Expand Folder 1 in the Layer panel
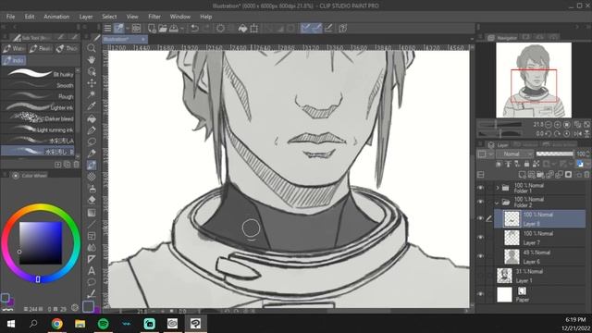 [x=498, y=188]
